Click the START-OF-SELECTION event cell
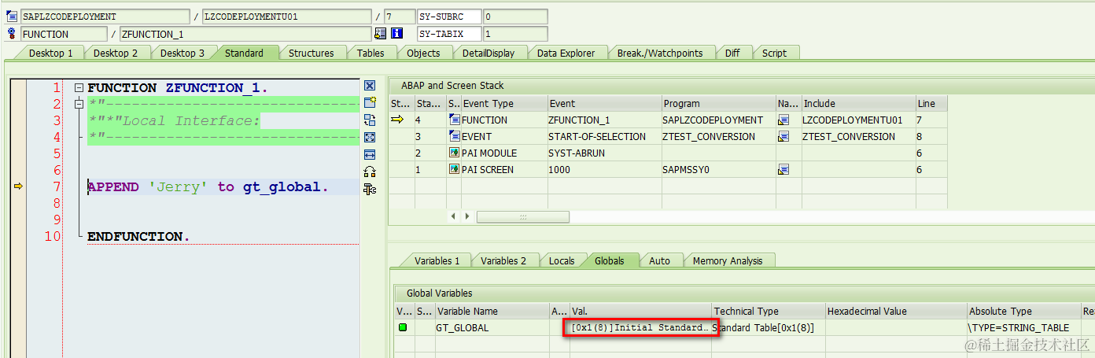 (604, 137)
